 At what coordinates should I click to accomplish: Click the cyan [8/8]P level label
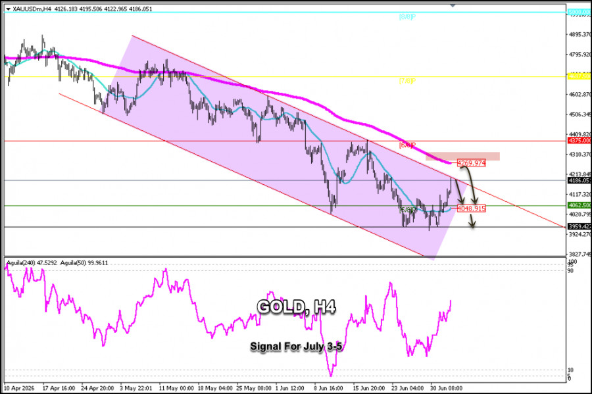[x=407, y=16]
